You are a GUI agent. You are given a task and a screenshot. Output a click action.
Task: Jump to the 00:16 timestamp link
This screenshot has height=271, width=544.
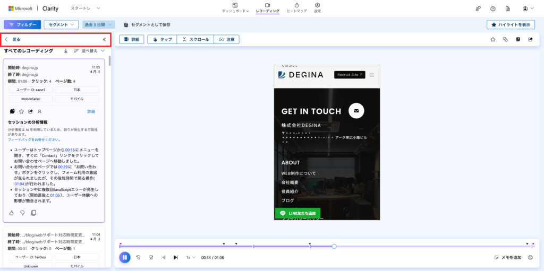click(x=70, y=150)
